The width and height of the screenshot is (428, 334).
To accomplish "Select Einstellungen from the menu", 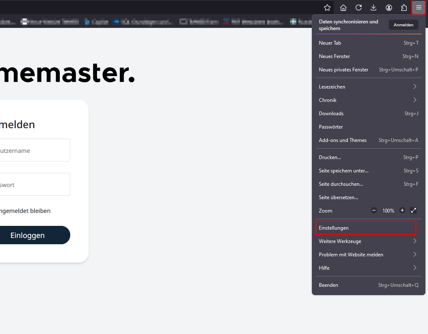I will (366, 228).
